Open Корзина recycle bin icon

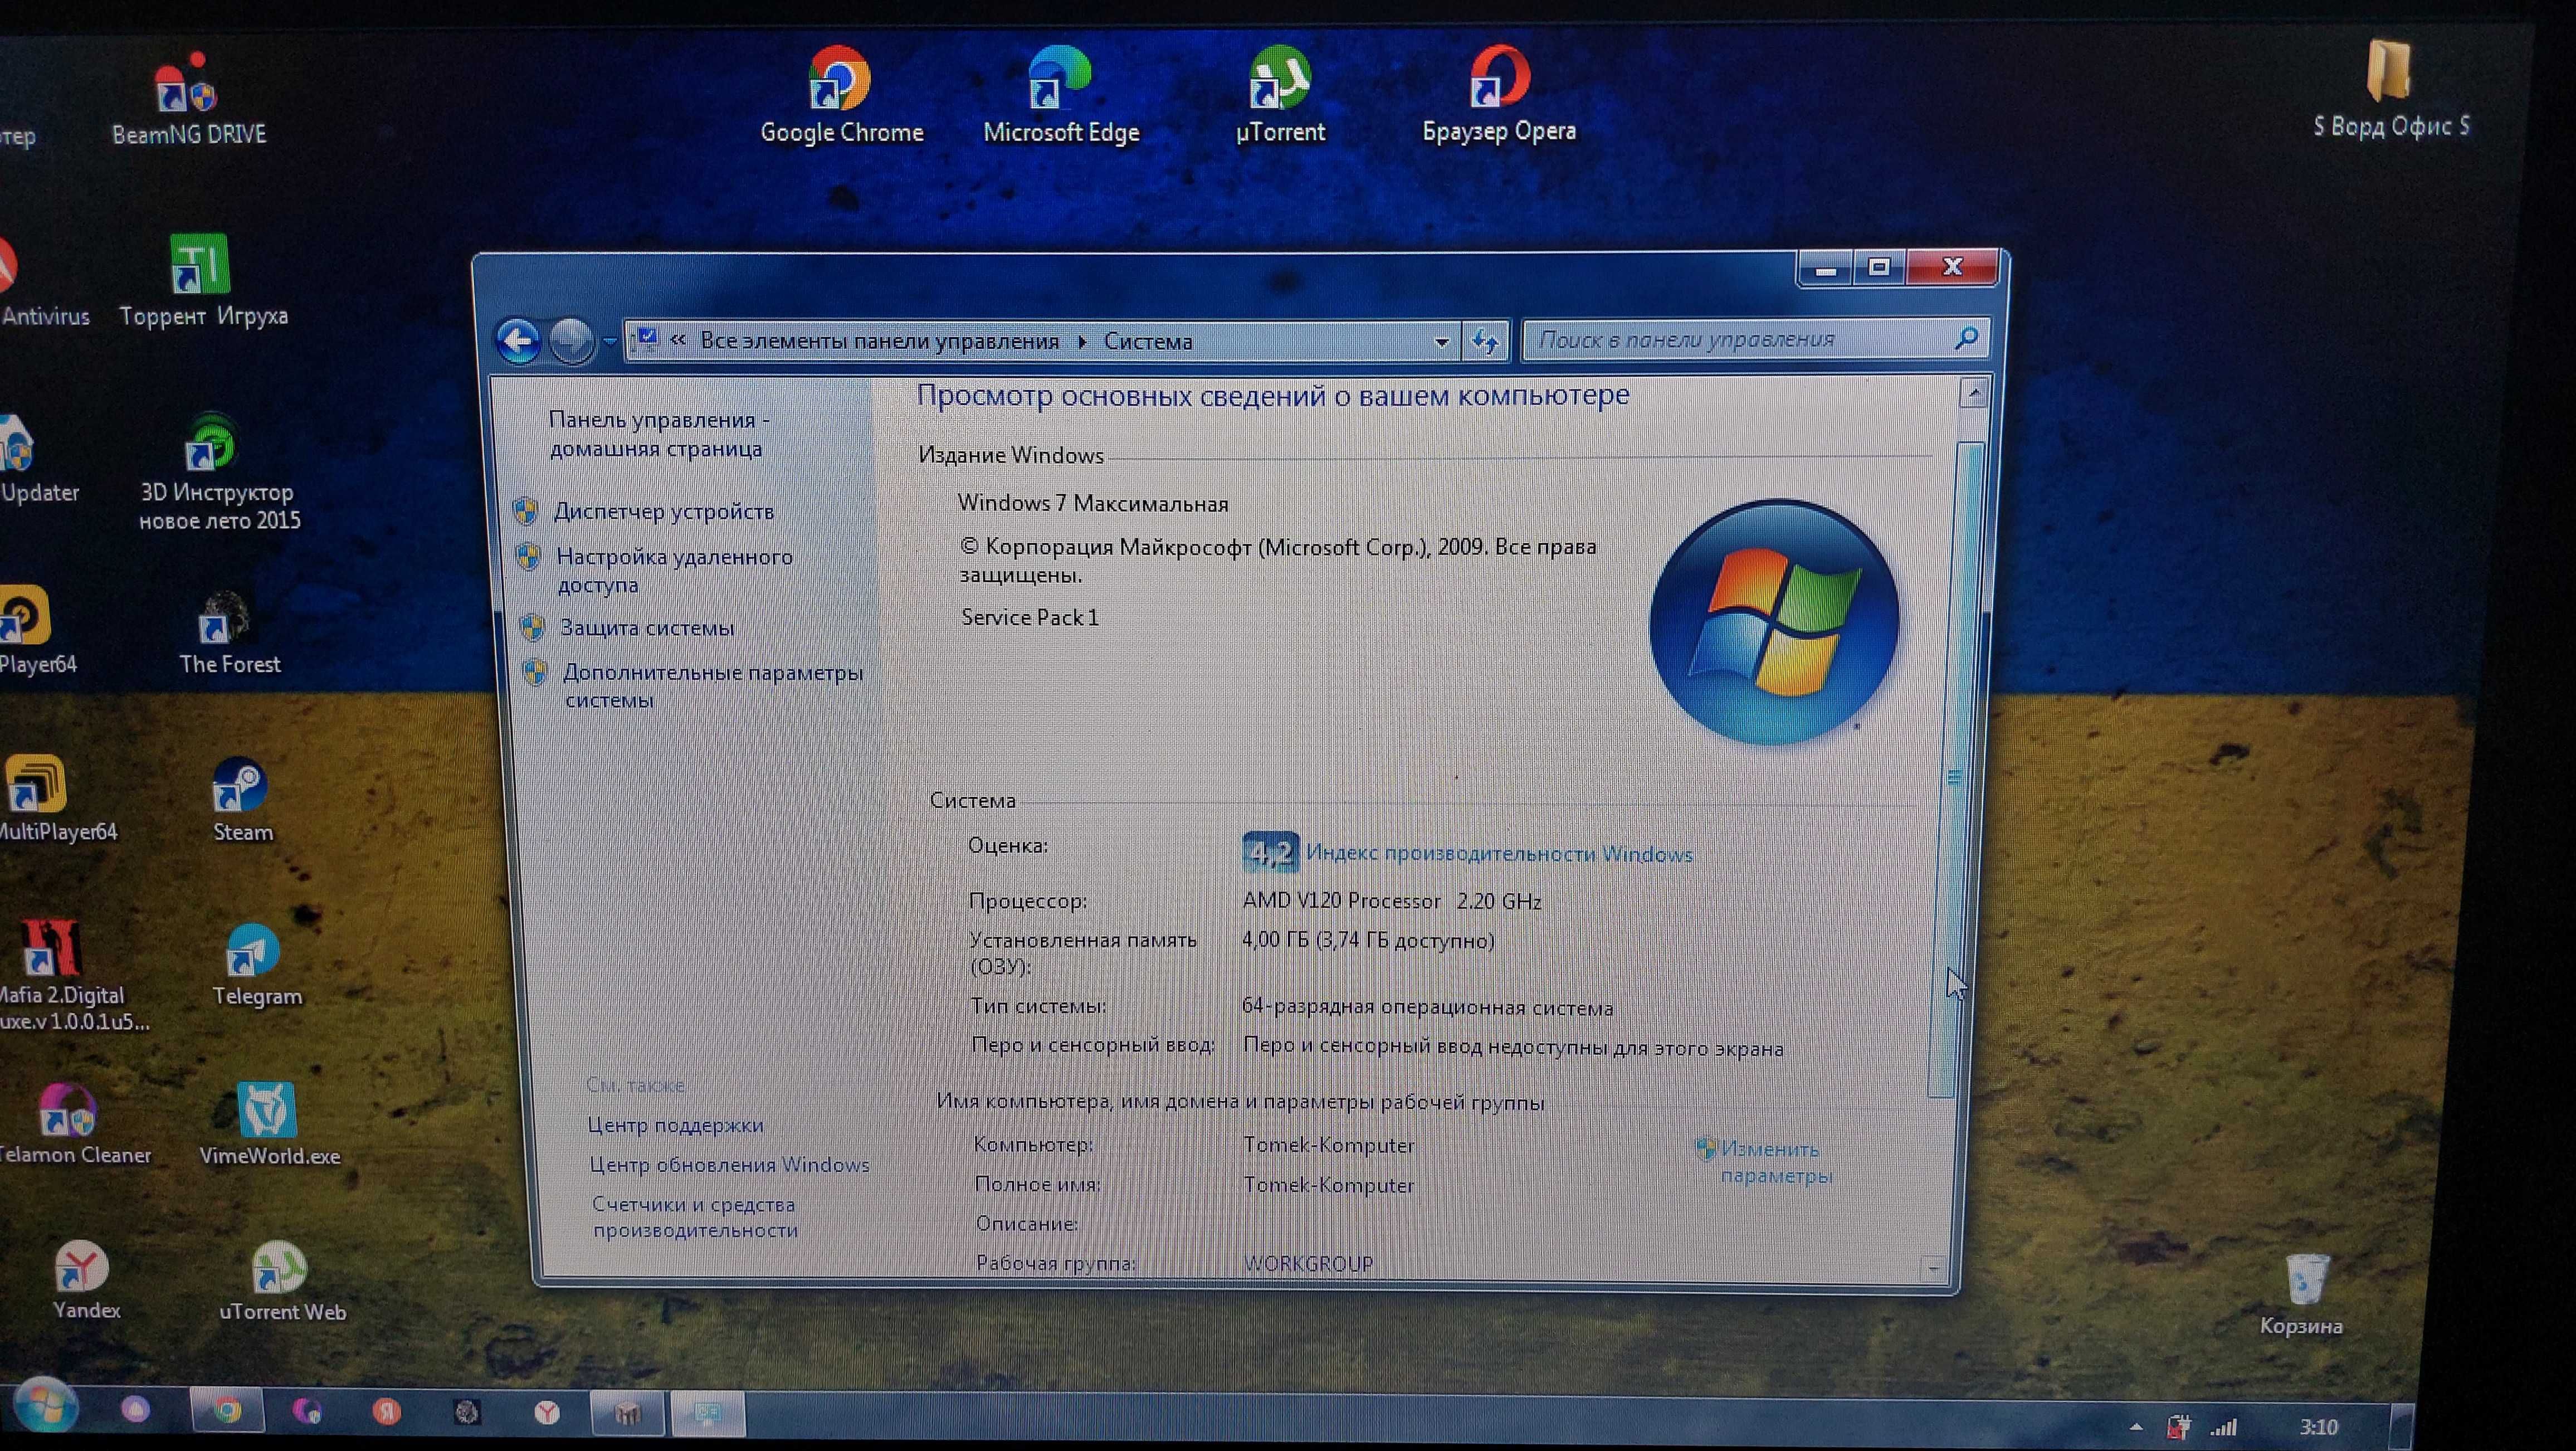click(x=2302, y=1294)
